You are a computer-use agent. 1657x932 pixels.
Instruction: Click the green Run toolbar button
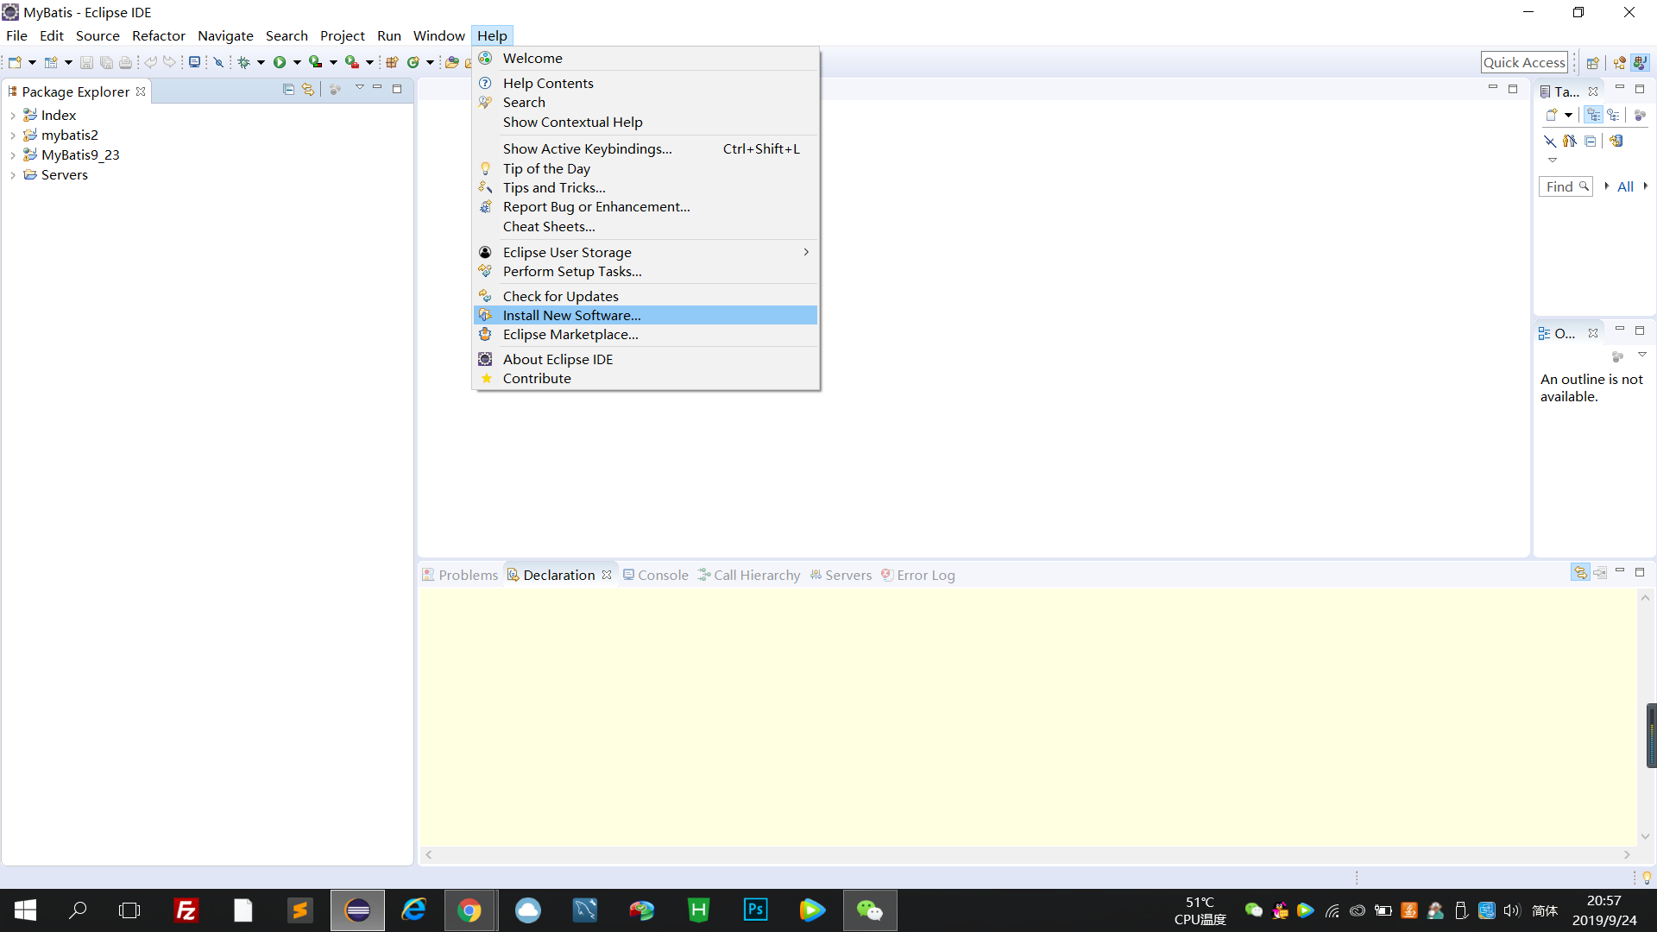click(x=280, y=62)
